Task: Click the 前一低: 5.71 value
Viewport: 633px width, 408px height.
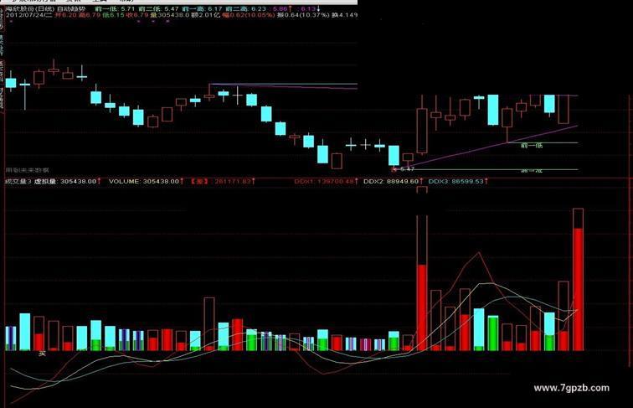Action: (115, 8)
